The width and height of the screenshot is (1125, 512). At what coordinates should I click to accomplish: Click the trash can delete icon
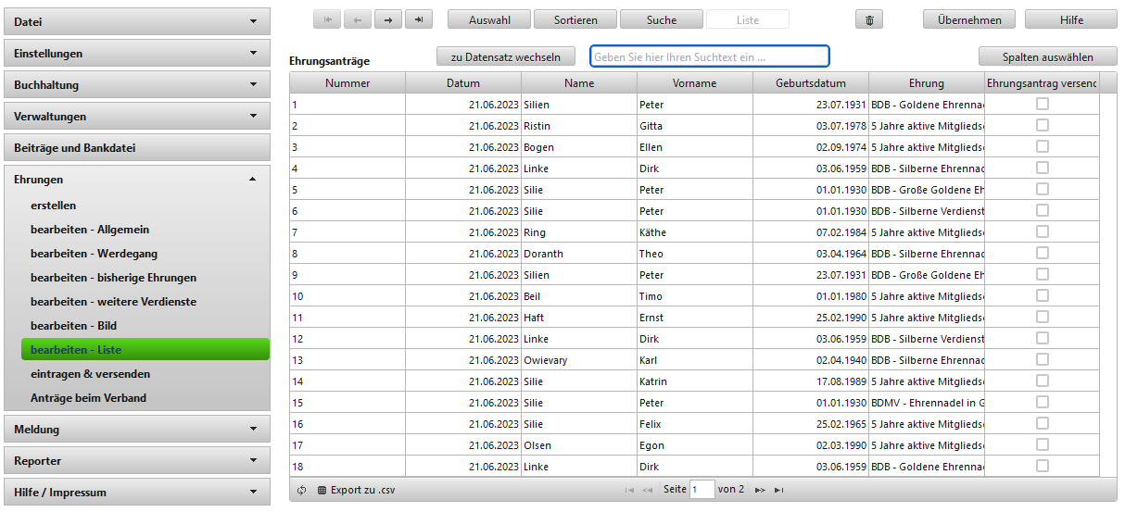(868, 19)
